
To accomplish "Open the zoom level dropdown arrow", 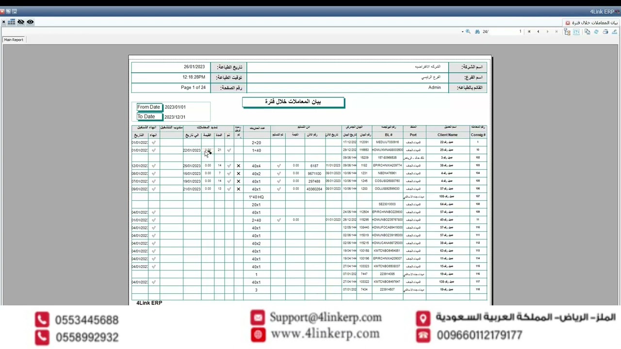I will point(462,32).
